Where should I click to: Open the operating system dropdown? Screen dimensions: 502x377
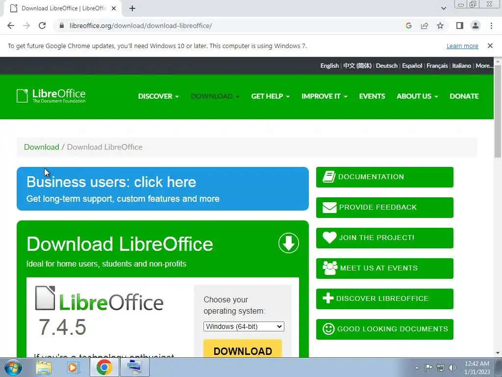[x=244, y=326]
